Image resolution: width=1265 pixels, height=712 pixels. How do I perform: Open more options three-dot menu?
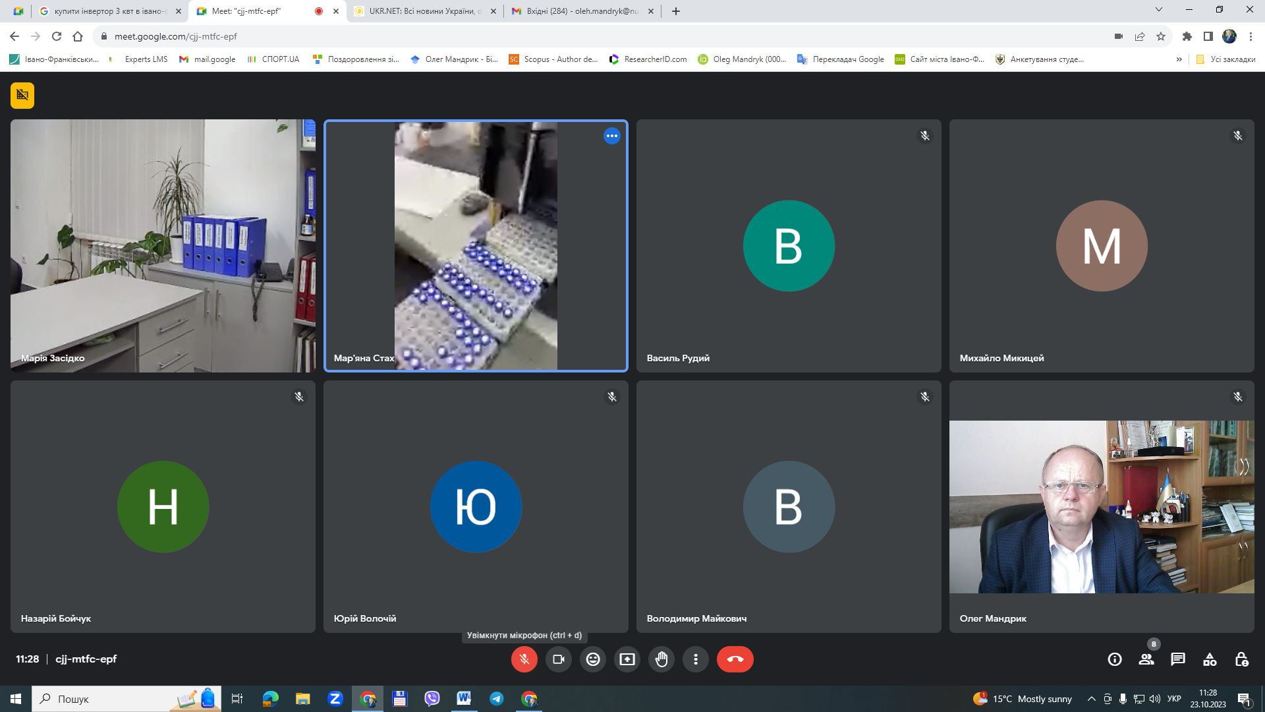696,659
